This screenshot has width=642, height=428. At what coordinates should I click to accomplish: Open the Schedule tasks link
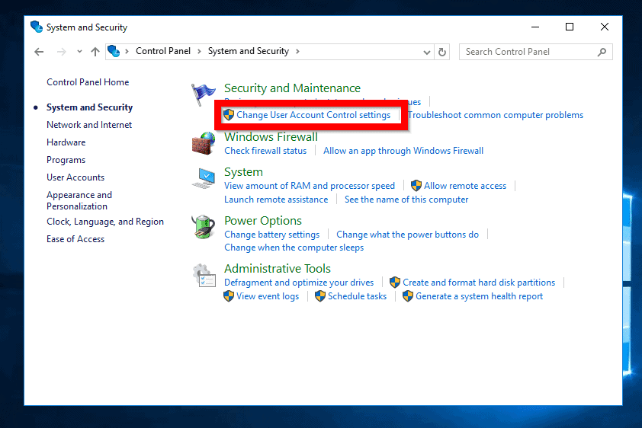tap(357, 296)
